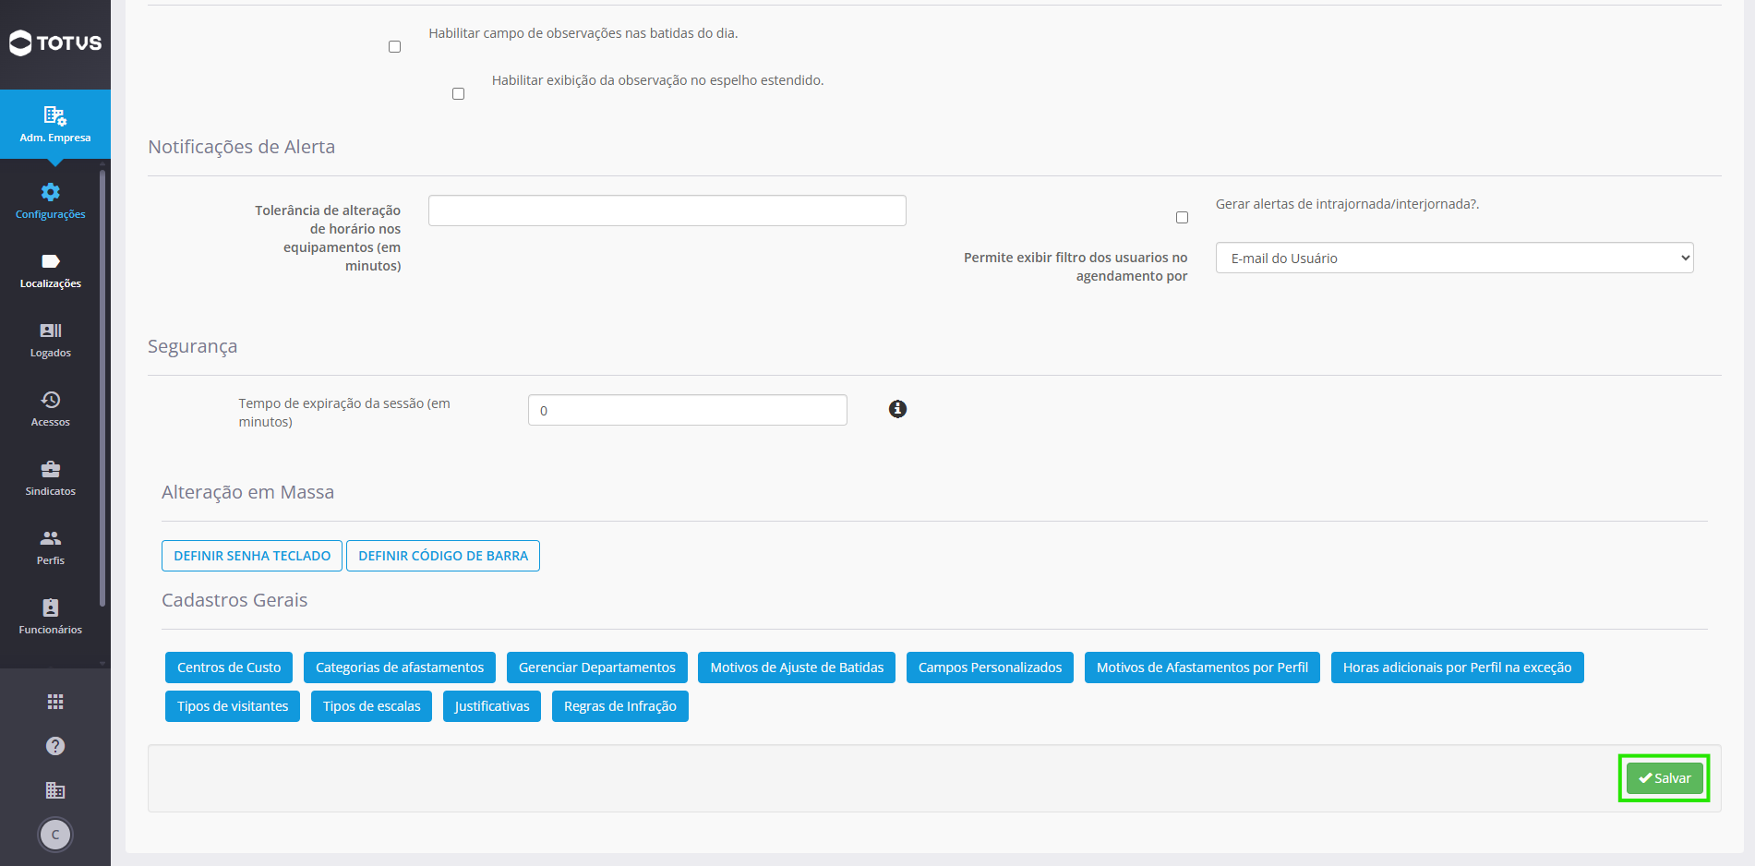Open the apps grid icon
Viewport: 1755px width, 866px height.
[55, 702]
